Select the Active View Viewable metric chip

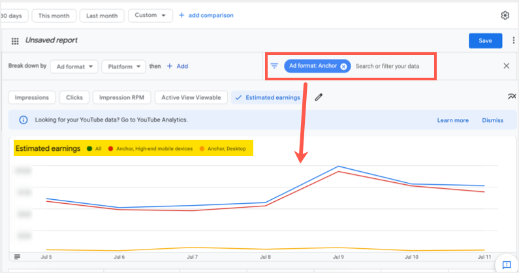pos(191,97)
